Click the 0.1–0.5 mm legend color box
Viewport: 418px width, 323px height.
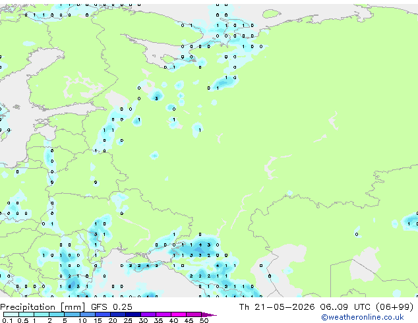11,314
